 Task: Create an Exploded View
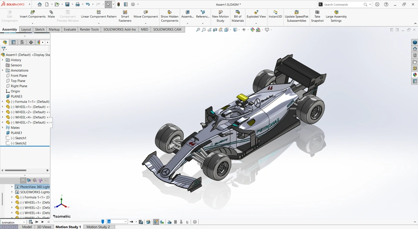(x=256, y=14)
